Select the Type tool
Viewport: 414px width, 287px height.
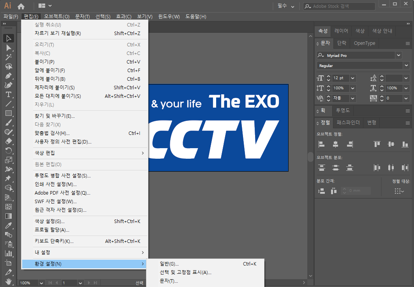(9, 95)
